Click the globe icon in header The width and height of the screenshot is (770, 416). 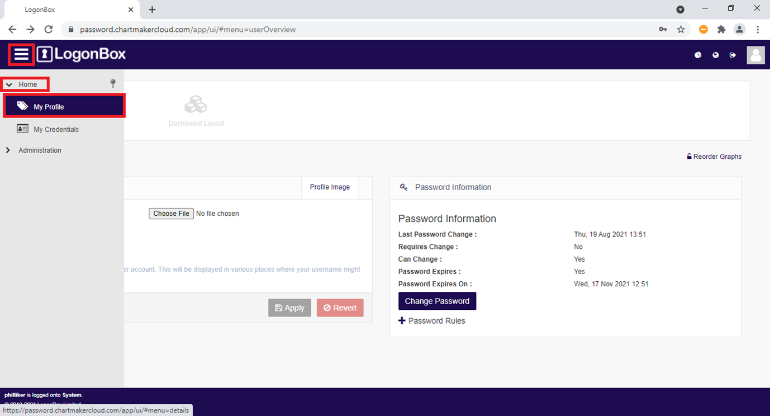click(715, 55)
